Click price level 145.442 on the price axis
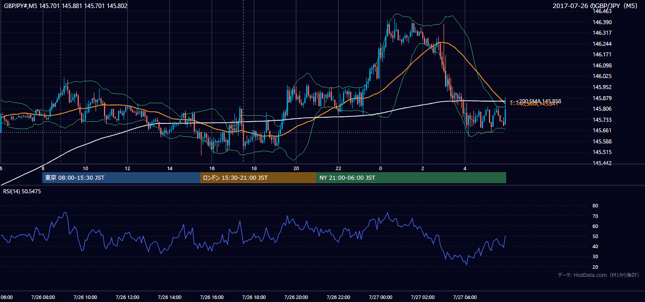The width and height of the screenshot is (645, 302). tap(602, 163)
